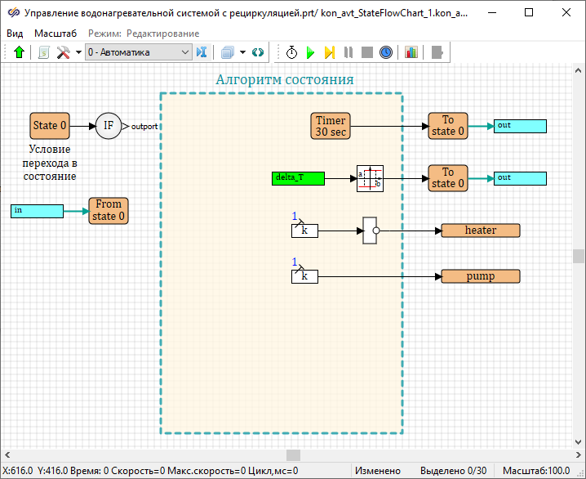Click the green delta_T input block
The image size is (586, 479).
(298, 177)
